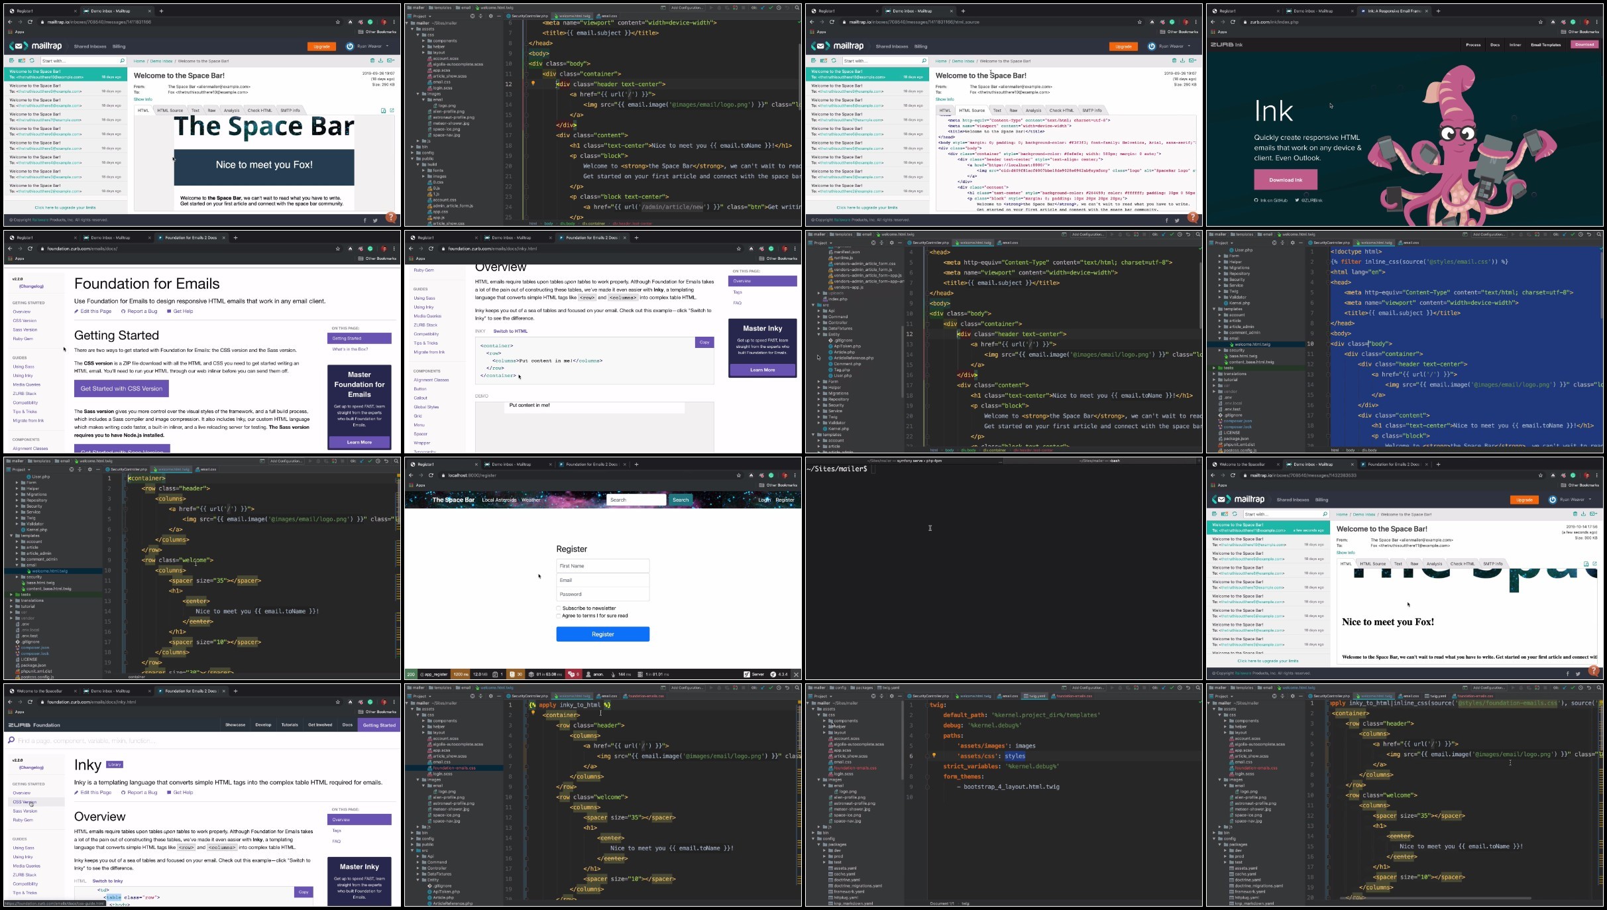The width and height of the screenshot is (1607, 910).
Task: Collapse the Entity folder listing Comment.php and Tag.php
Action: pos(819,335)
